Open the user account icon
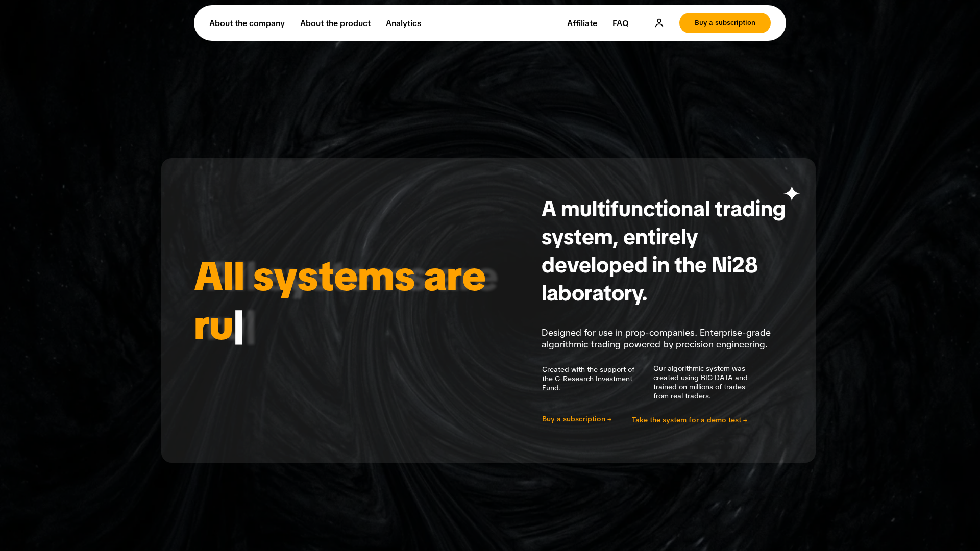This screenshot has height=551, width=980. tap(659, 23)
